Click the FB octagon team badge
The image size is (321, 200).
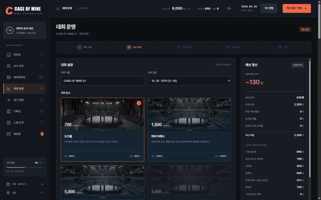point(10,30)
